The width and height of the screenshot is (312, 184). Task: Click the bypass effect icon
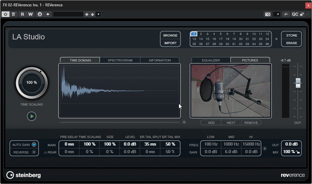(13, 14)
